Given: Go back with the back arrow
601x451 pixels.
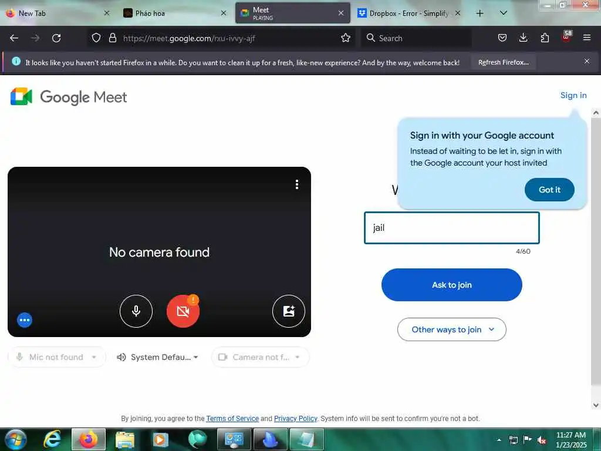Looking at the screenshot, I should (x=14, y=38).
